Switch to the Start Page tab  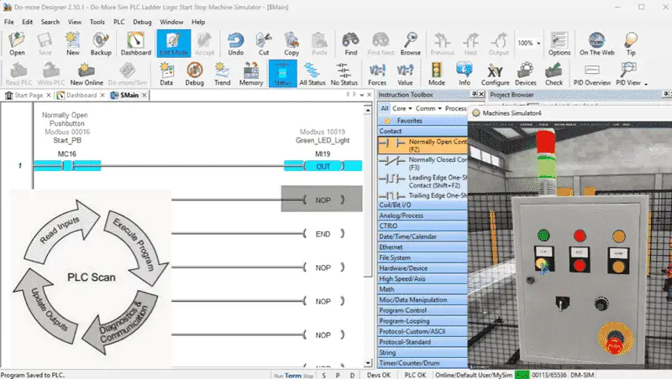(x=29, y=95)
